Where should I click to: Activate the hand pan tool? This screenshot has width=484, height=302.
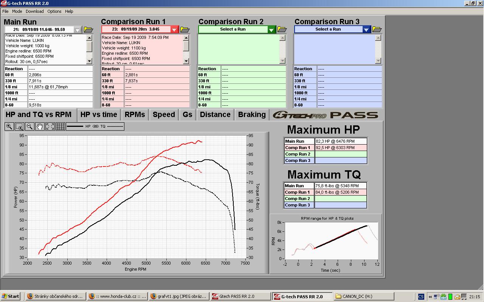point(40,127)
